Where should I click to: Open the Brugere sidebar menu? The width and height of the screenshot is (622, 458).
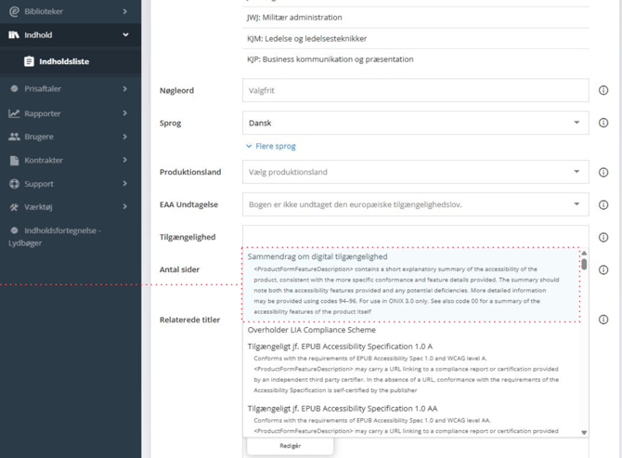(71, 137)
